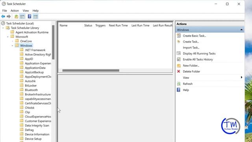Click the Clip folder icon
This screenshot has height=142, width=252.
click(22, 112)
